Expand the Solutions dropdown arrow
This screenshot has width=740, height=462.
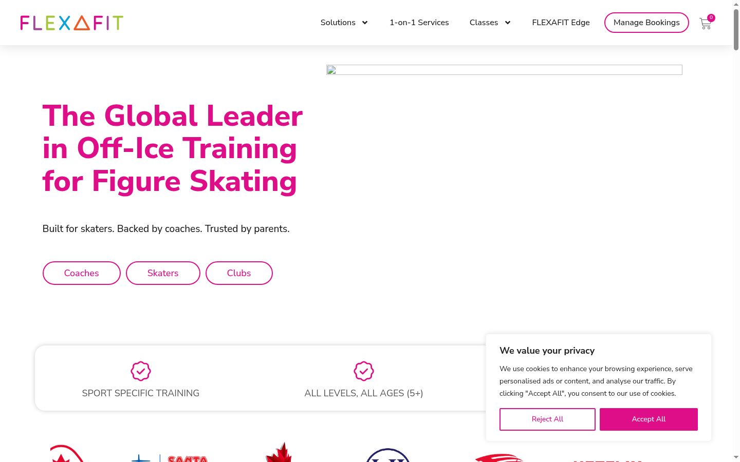[x=365, y=23]
